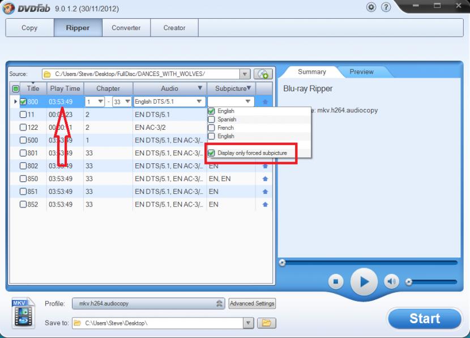Click the Audio column header arrow
Screen dimensions: 470x338
200,88
